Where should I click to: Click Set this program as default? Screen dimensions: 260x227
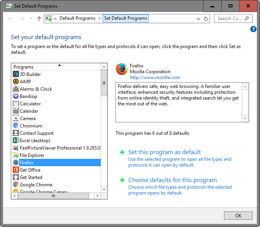(165, 152)
